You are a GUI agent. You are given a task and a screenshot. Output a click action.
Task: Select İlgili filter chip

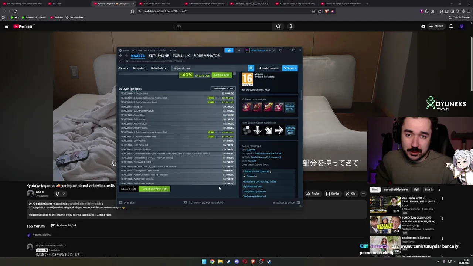(416, 190)
